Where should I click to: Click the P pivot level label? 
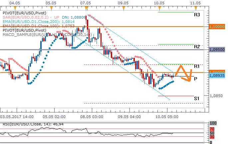195,78
